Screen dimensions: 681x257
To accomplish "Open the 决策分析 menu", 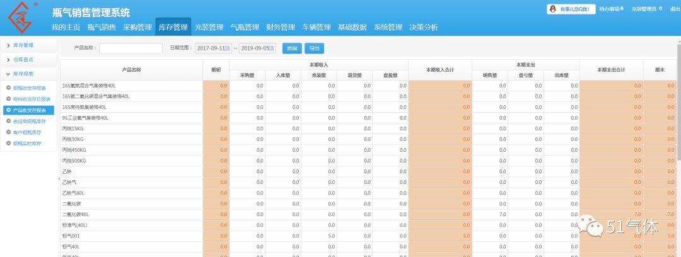I will point(424,27).
